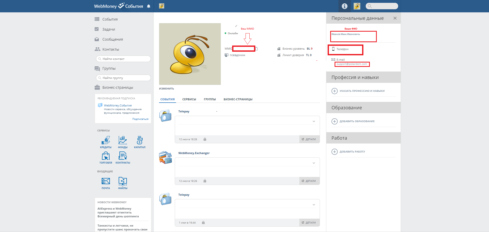Open the Фонды service icon
489x232 pixels.
[123, 142]
